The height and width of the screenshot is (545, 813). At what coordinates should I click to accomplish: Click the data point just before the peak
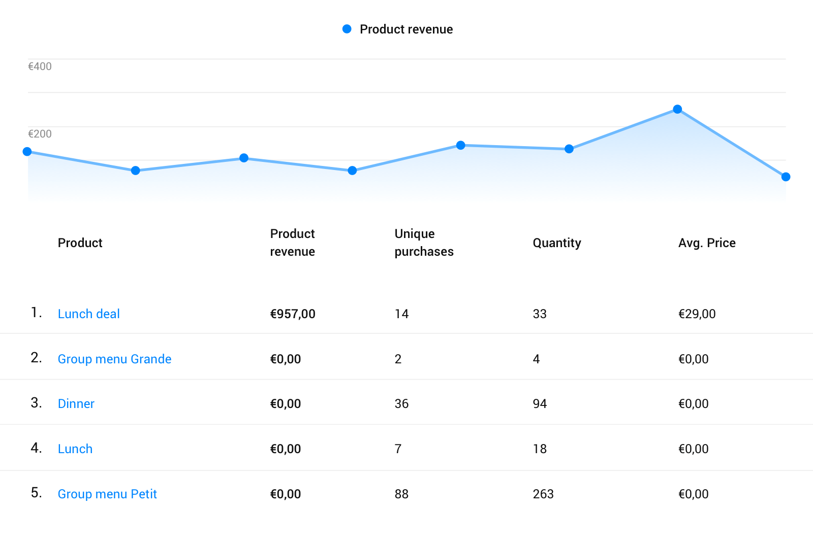coord(569,149)
